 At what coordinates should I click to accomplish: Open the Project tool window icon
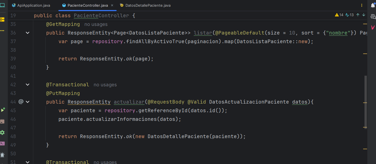2,5
